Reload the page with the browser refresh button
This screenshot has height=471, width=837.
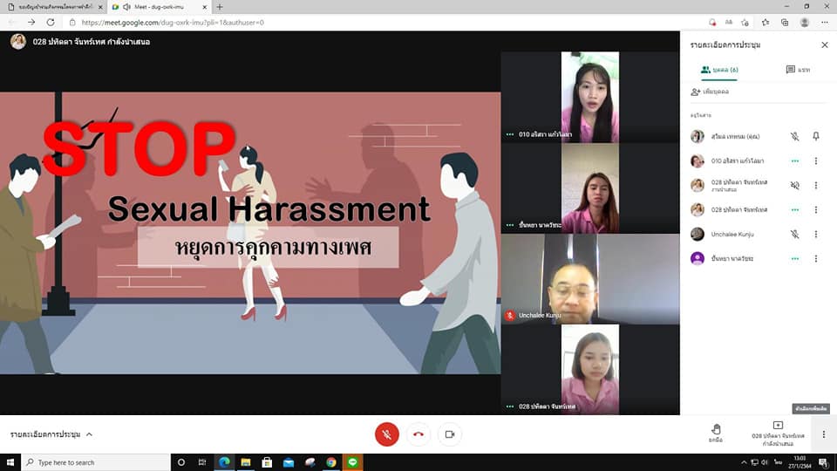[x=51, y=22]
